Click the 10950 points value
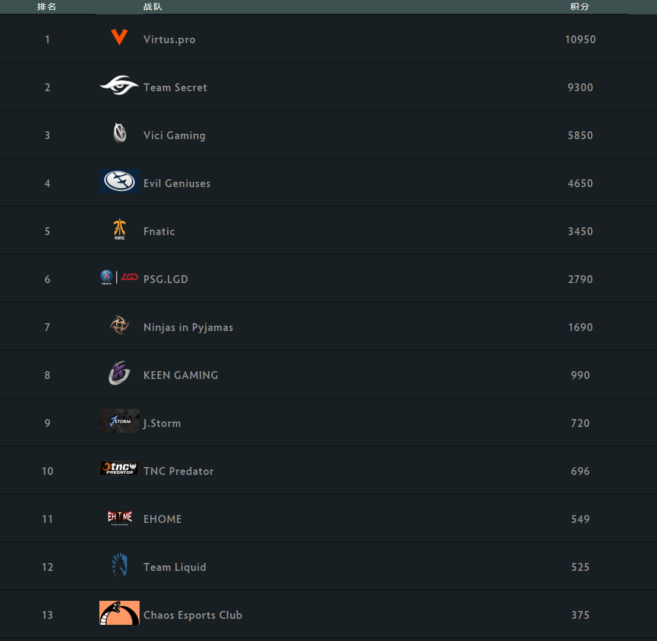This screenshot has width=657, height=641. coord(580,40)
